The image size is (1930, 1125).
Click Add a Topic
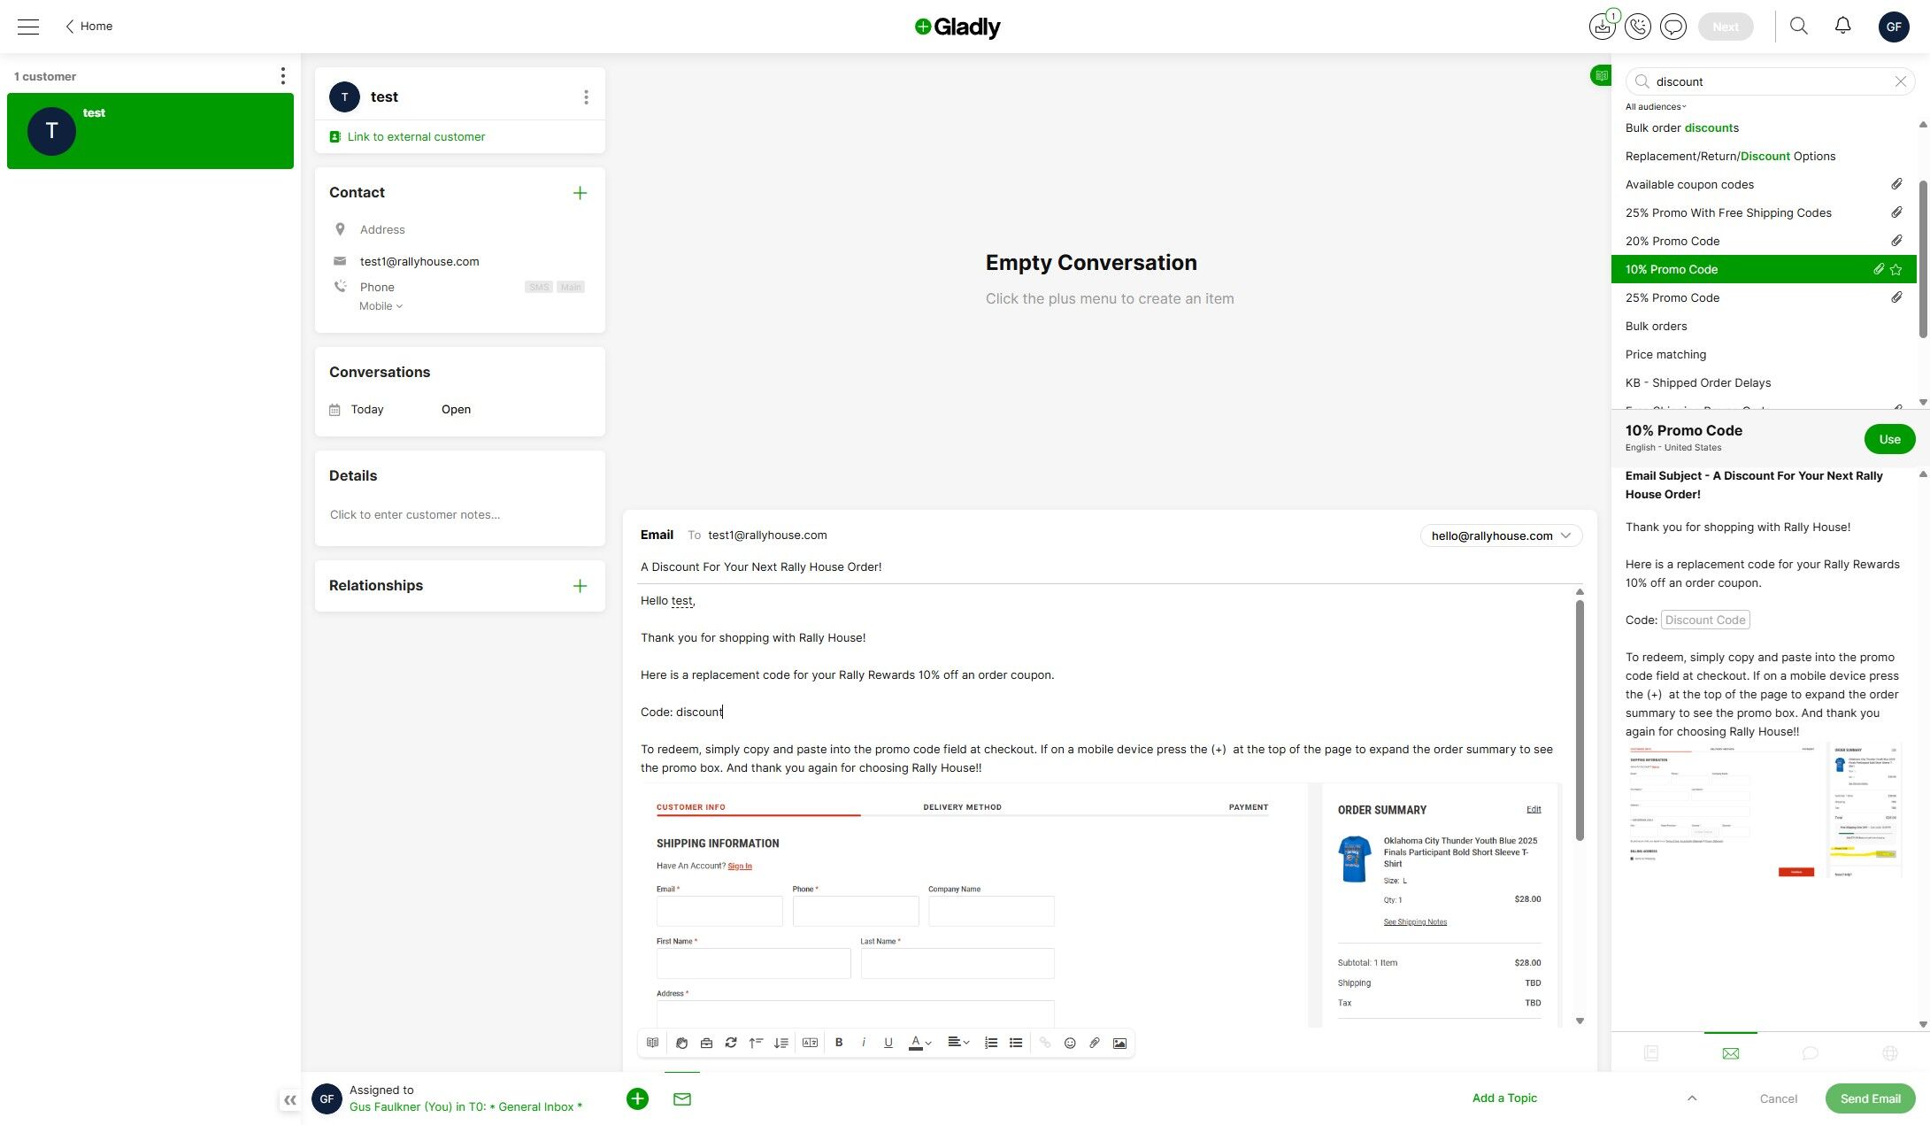pos(1504,1098)
